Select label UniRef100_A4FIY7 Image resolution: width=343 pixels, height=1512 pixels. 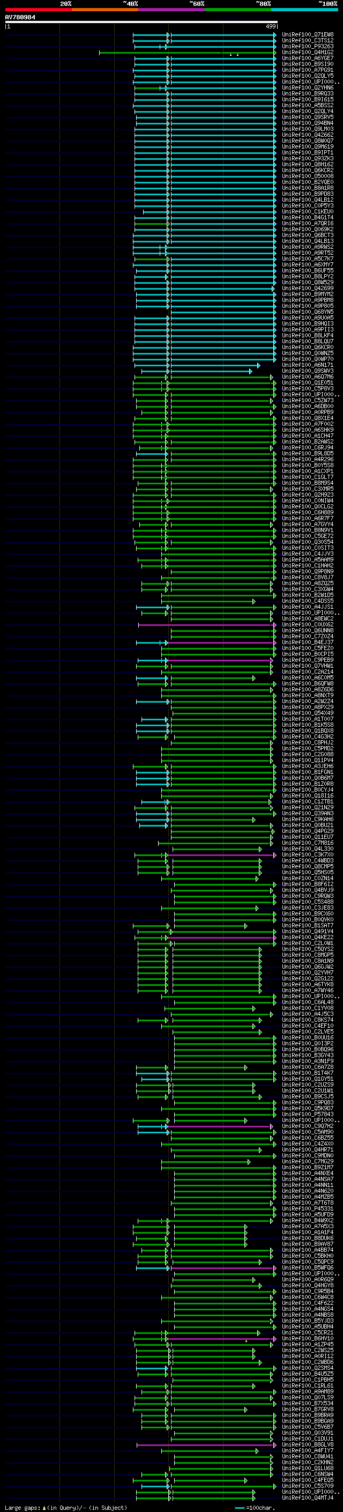(308, 1450)
